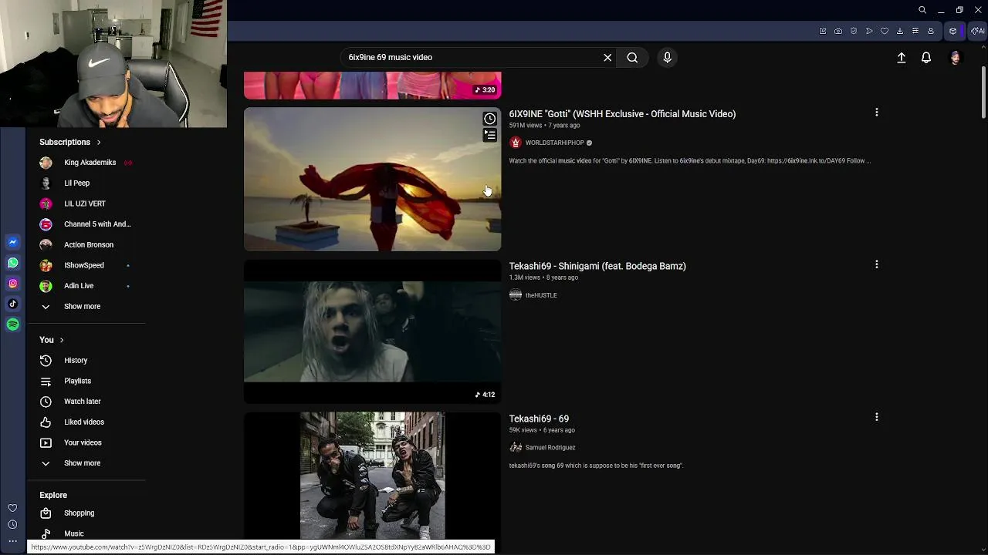Open more options for Gotti video
This screenshot has width=988, height=555.
pyautogui.click(x=876, y=113)
